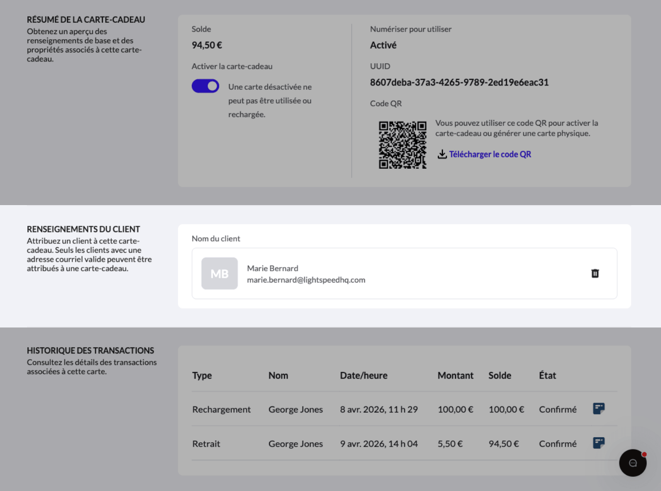This screenshot has width=661, height=491.
Task: Click the Montant column header
Action: [456, 376]
